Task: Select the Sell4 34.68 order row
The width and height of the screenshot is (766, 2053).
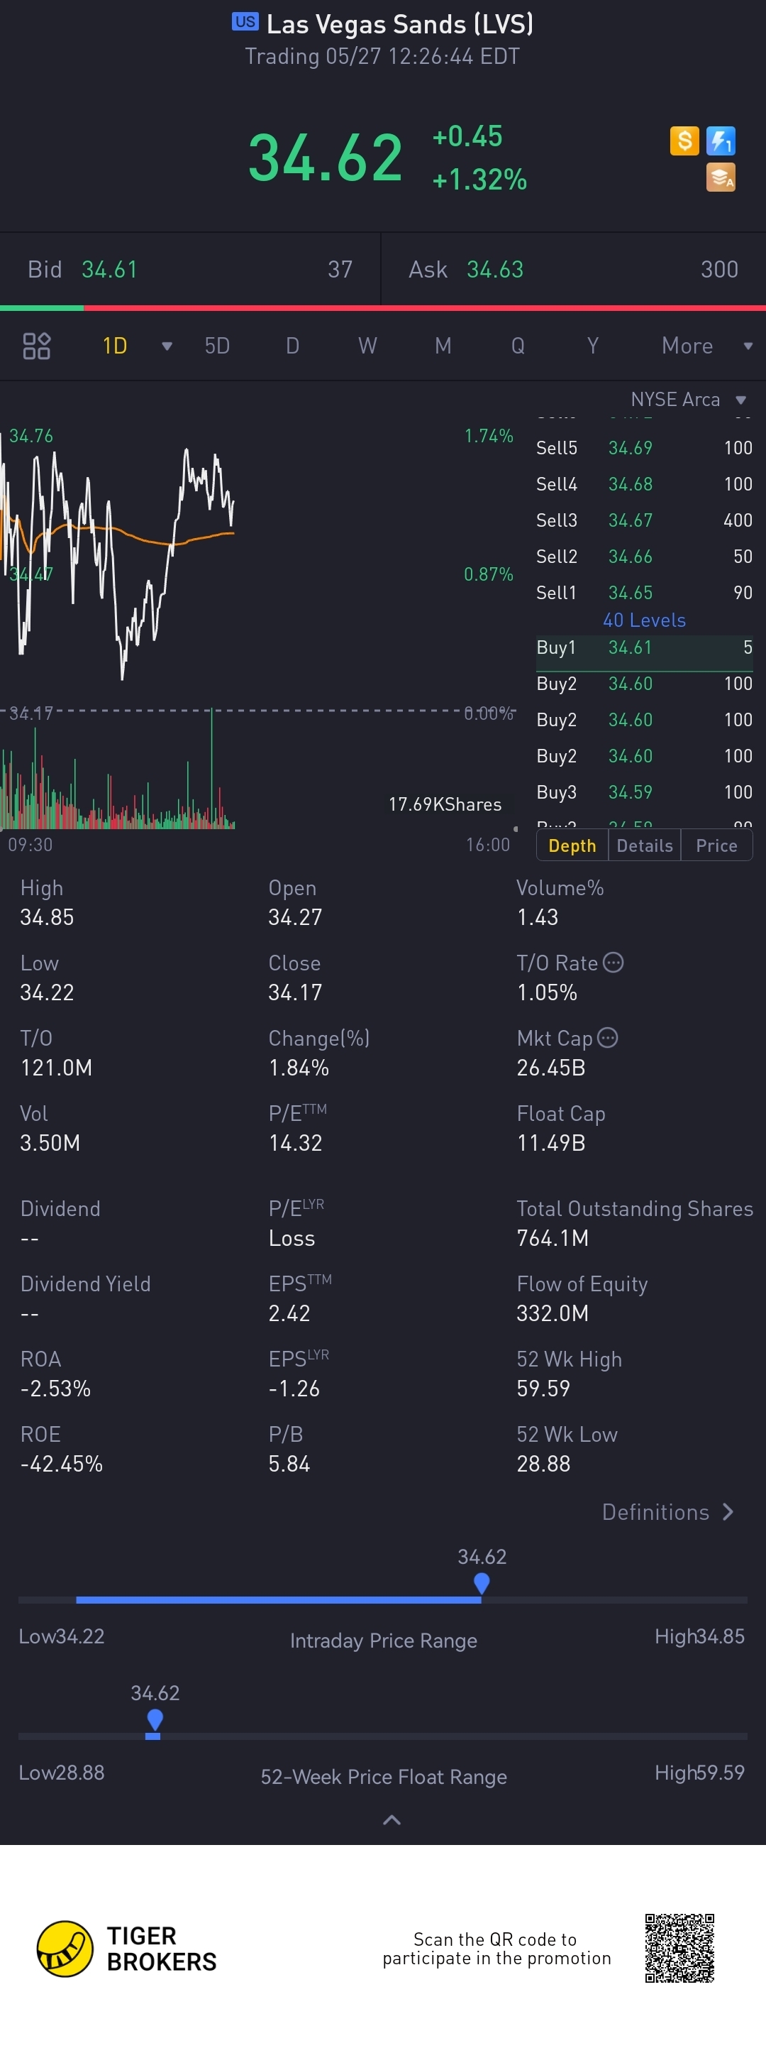Action: point(644,483)
